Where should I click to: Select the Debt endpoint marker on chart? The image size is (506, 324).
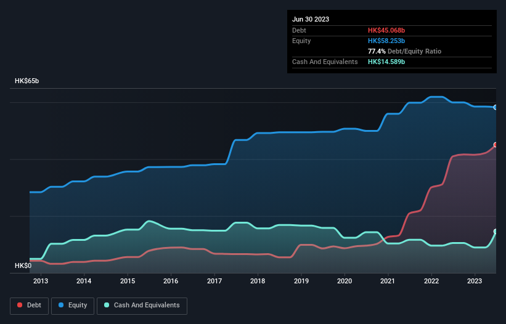pos(496,145)
